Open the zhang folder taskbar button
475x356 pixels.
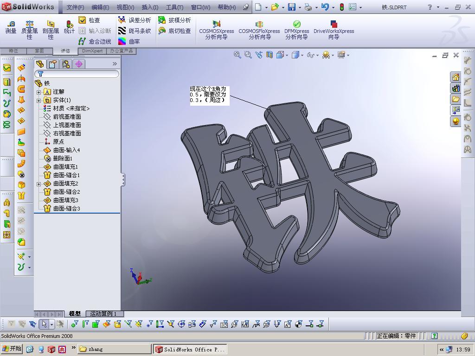115,349
